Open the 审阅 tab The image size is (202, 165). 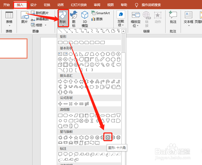pyautogui.click(x=97, y=5)
